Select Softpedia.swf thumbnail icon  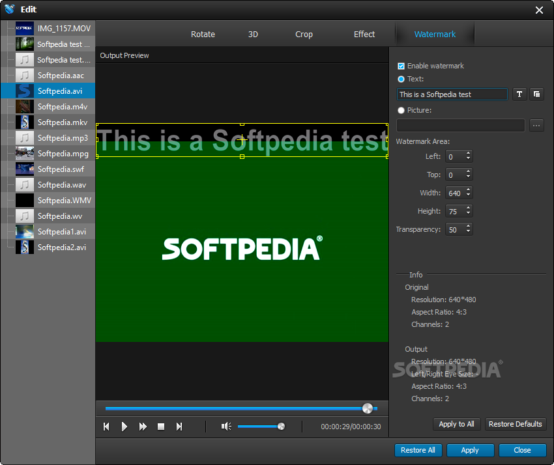(x=25, y=169)
